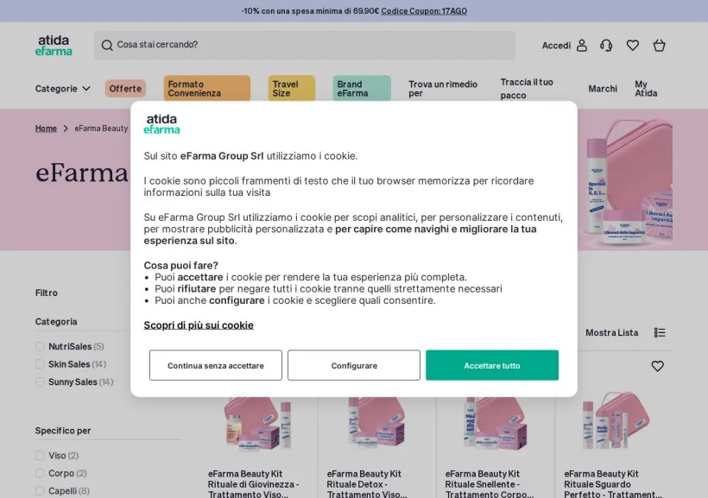This screenshot has height=498, width=708.
Task: Click the Categoria filter heading
Action: point(56,321)
